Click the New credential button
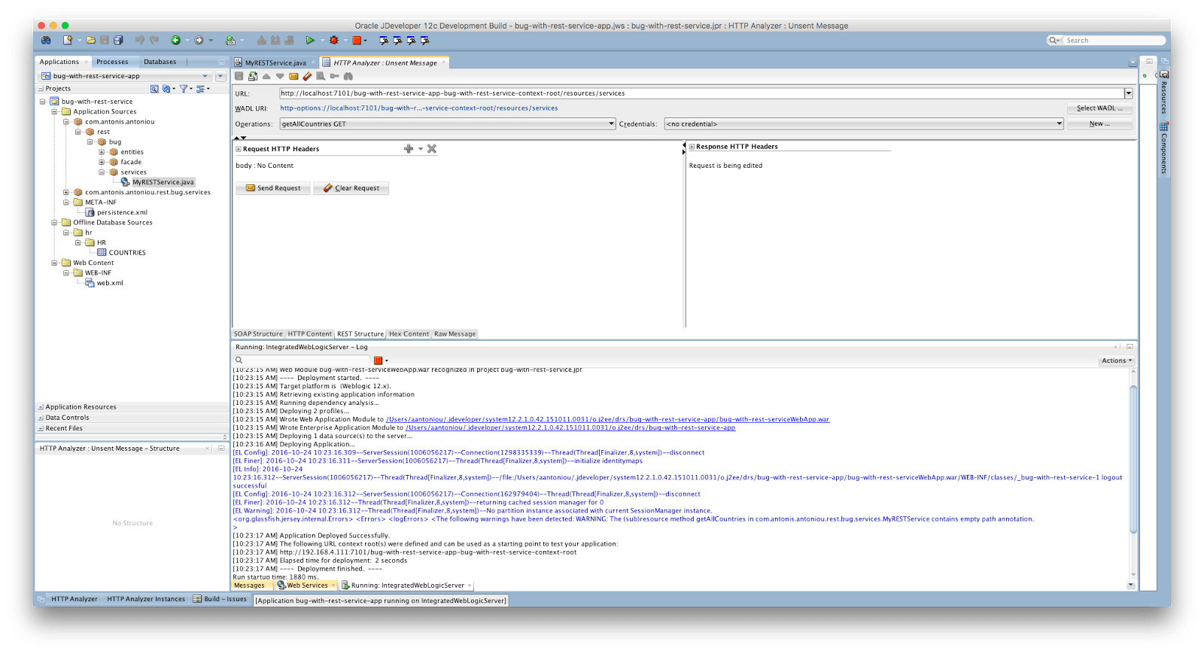1204x654 pixels. pos(1099,124)
